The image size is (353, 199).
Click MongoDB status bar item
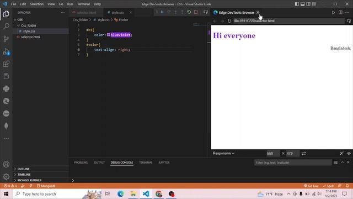[46, 186]
